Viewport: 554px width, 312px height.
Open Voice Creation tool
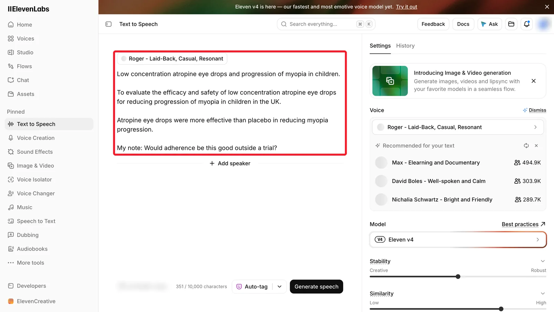click(50, 138)
